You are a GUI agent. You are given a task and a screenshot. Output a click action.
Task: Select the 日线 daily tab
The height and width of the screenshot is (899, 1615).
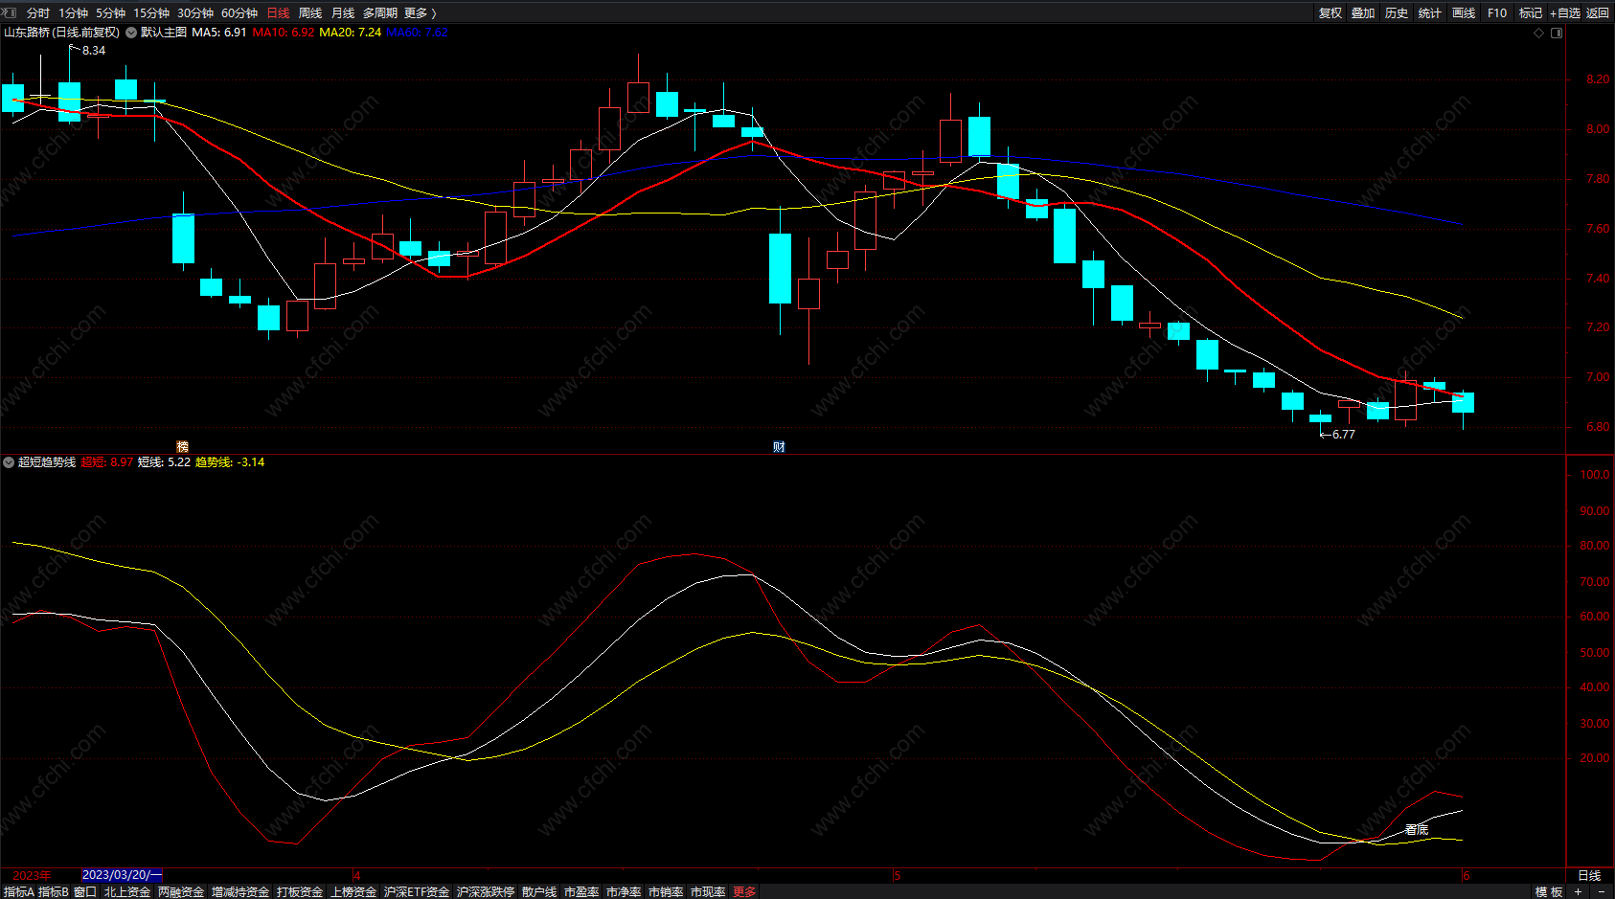pyautogui.click(x=278, y=13)
